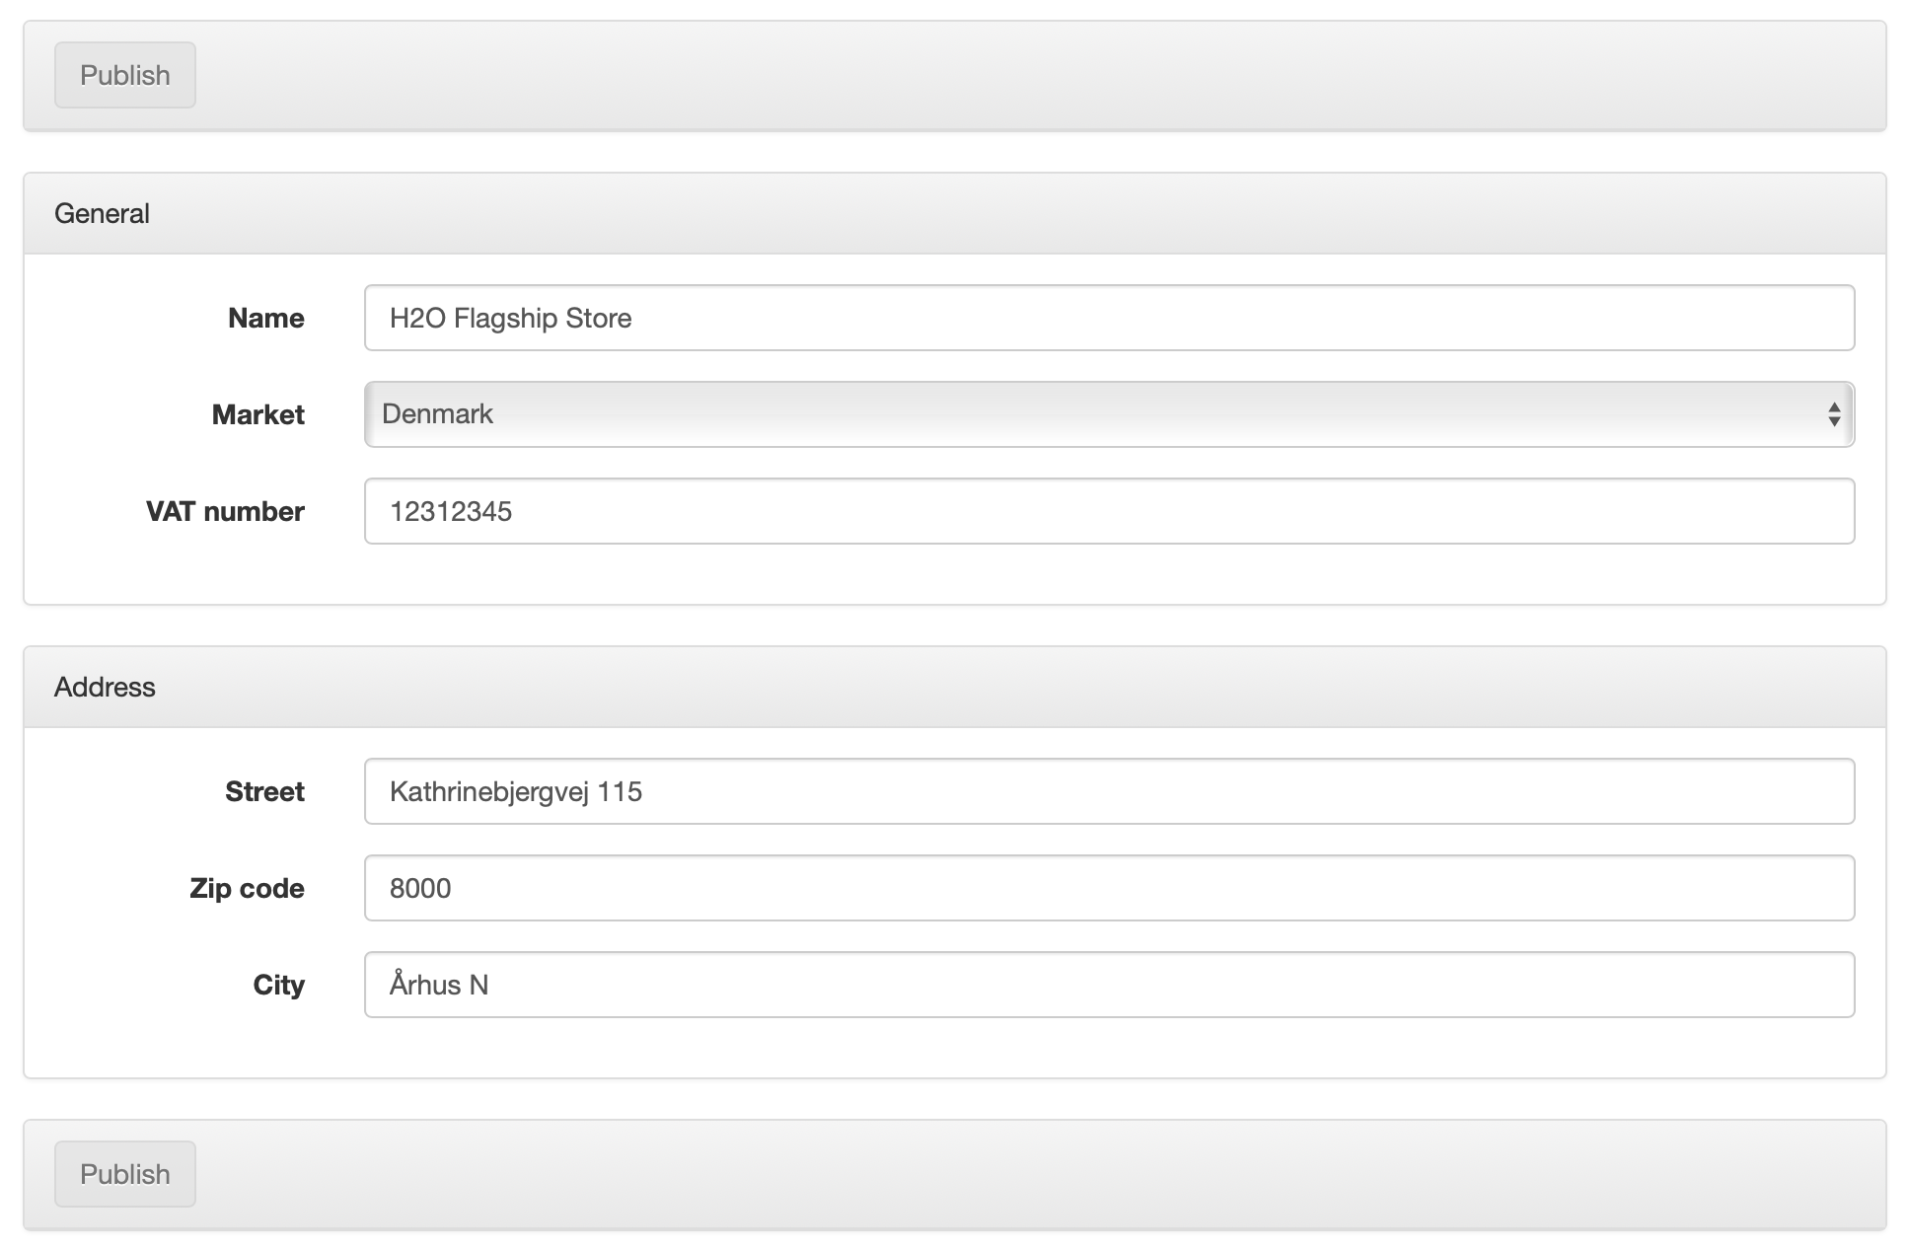Image resolution: width=1910 pixels, height=1251 pixels.
Task: Click the Zip code label
Action: (247, 888)
